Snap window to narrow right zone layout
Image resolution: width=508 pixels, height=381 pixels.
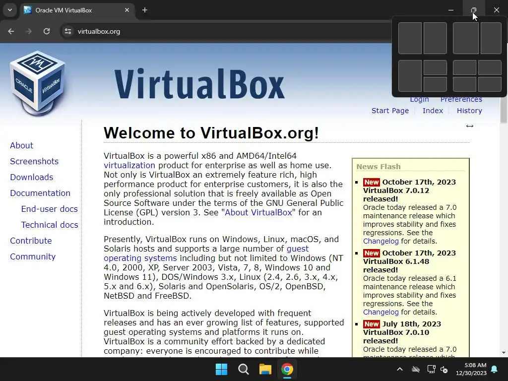491,38
